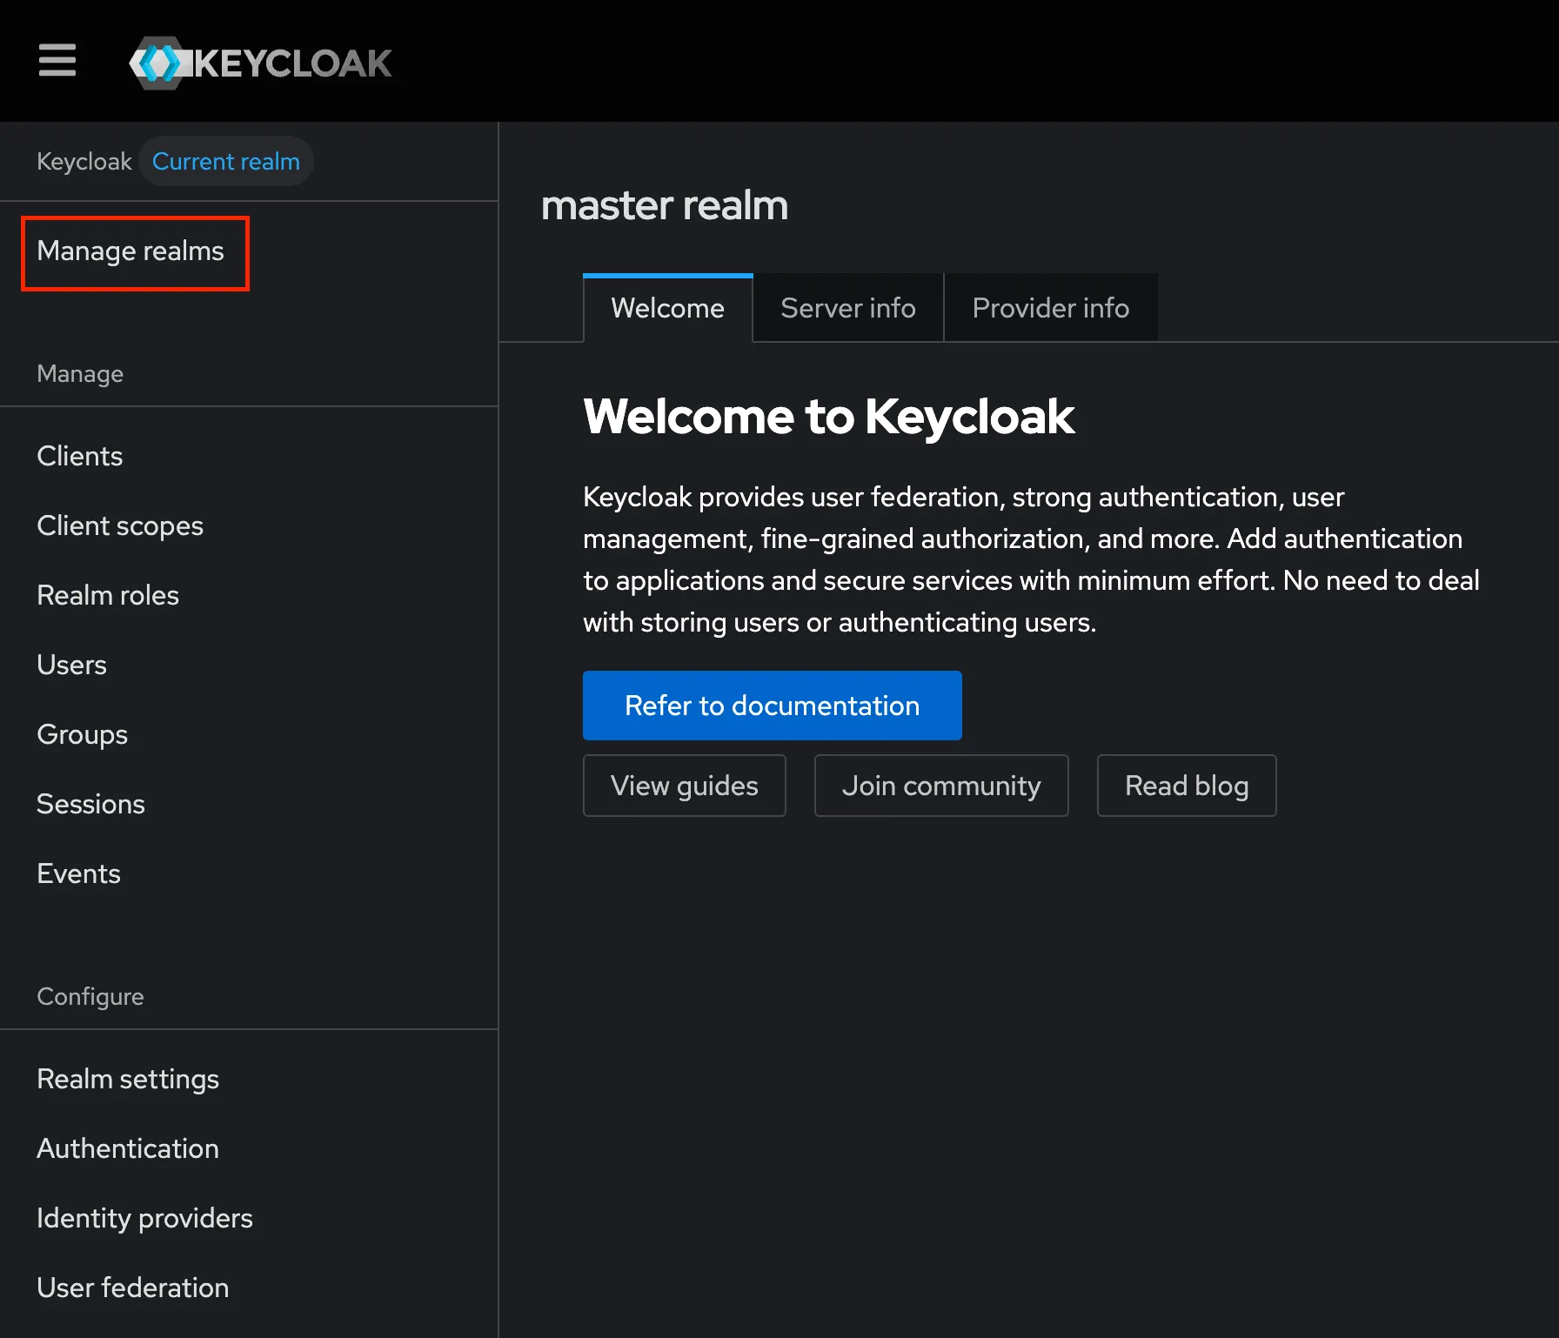The height and width of the screenshot is (1338, 1559).
Task: Click the Read blog link
Action: pyautogui.click(x=1186, y=786)
